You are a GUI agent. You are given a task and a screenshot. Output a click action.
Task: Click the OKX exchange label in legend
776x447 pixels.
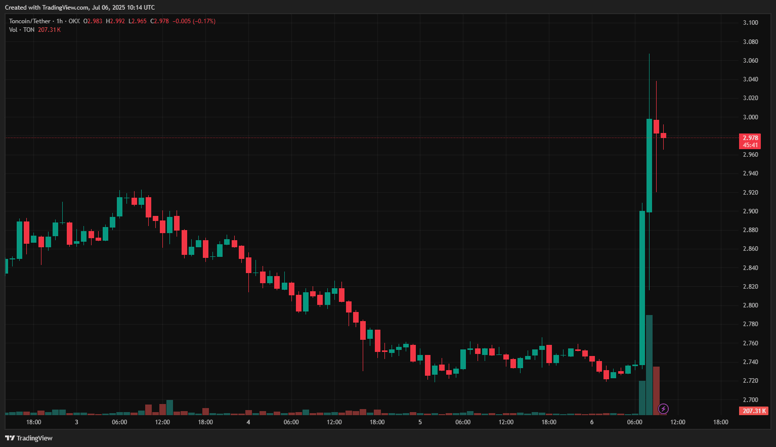[x=74, y=21]
